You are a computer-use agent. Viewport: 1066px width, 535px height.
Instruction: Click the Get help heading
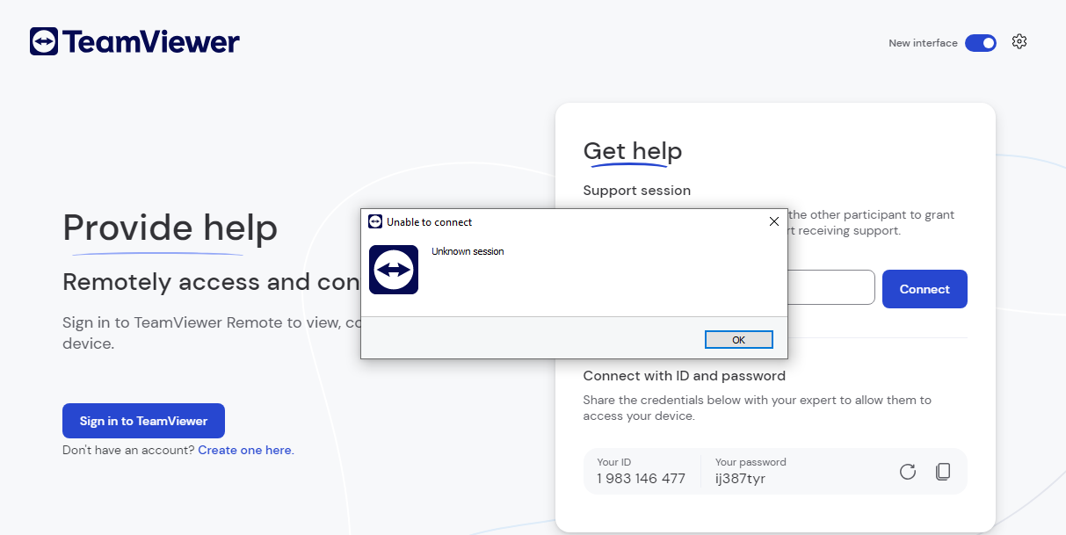click(x=633, y=151)
